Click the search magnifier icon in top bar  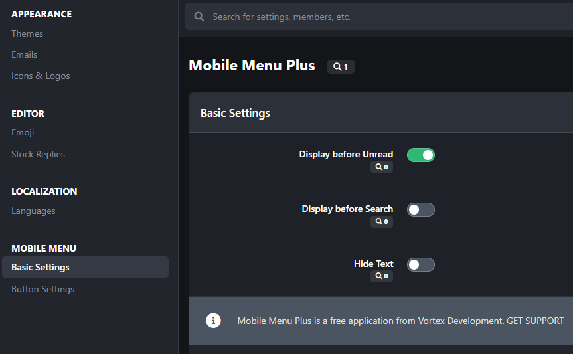pyautogui.click(x=199, y=17)
